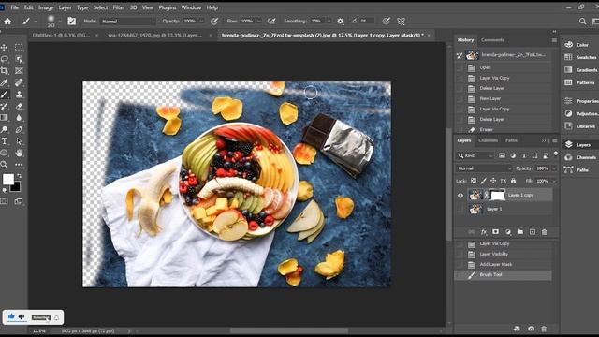The height and width of the screenshot is (337, 599).
Task: Select the Eyedropper tool
Action: [4, 82]
